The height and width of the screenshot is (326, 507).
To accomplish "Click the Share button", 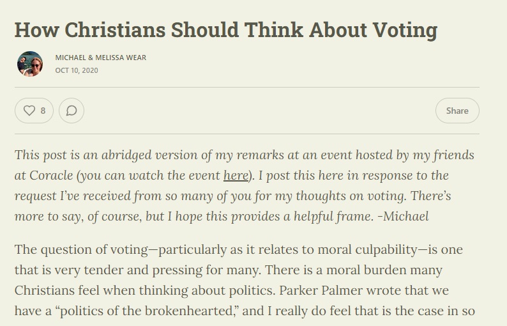I will click(457, 111).
